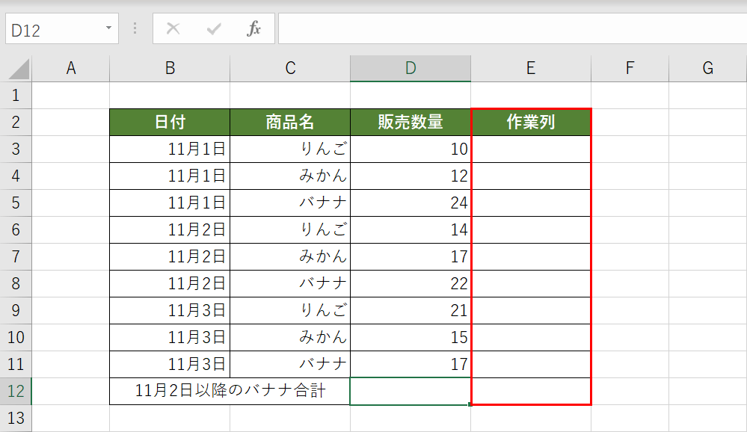The width and height of the screenshot is (747, 432).
Task: Select column E header
Action: [x=530, y=68]
